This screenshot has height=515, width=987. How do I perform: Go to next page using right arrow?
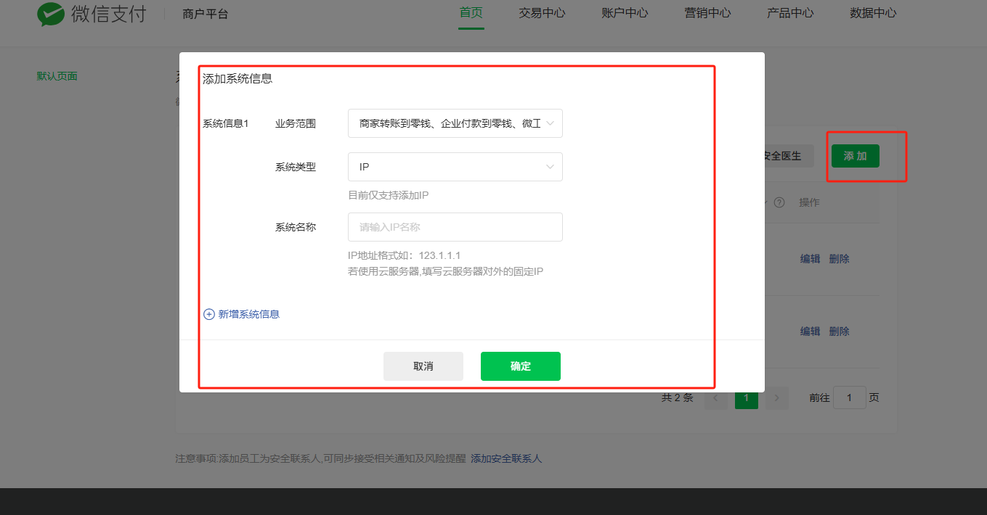(777, 397)
